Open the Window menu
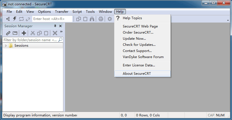 click(106, 12)
